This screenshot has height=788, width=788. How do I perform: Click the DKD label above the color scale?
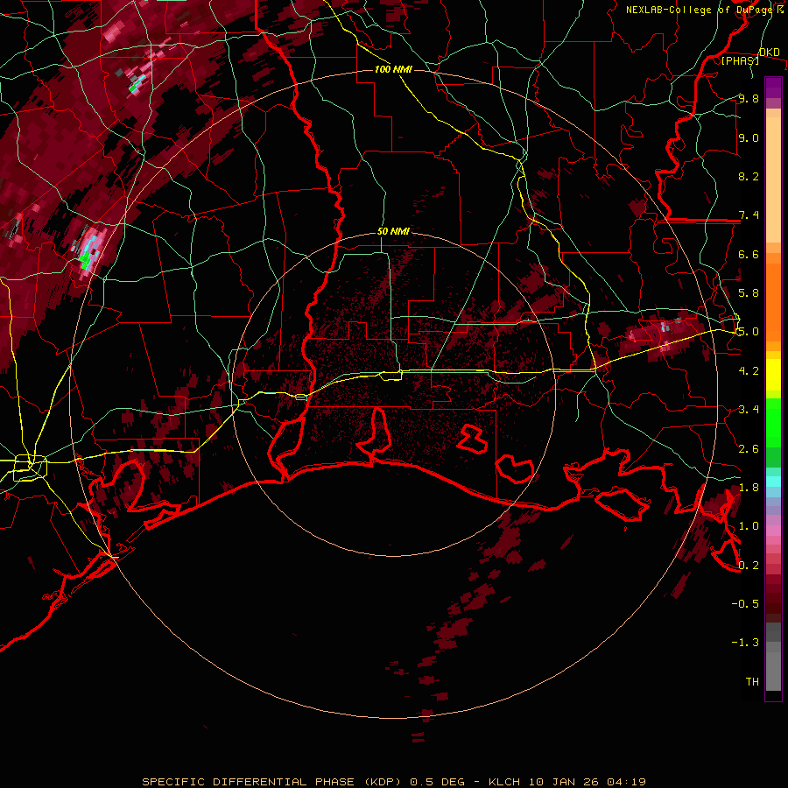(x=769, y=53)
